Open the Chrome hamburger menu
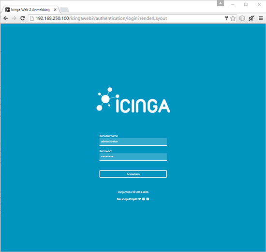 tap(261, 18)
